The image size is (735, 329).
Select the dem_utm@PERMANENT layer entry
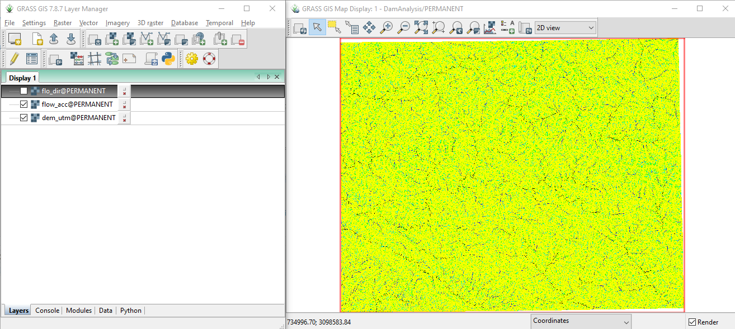[x=79, y=118]
